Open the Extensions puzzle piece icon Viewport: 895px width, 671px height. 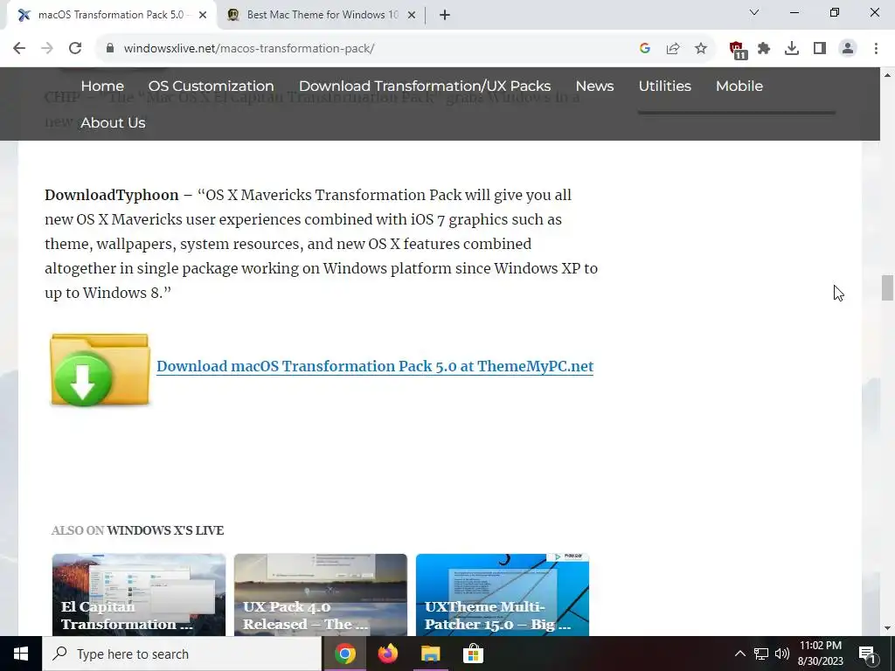[764, 49]
